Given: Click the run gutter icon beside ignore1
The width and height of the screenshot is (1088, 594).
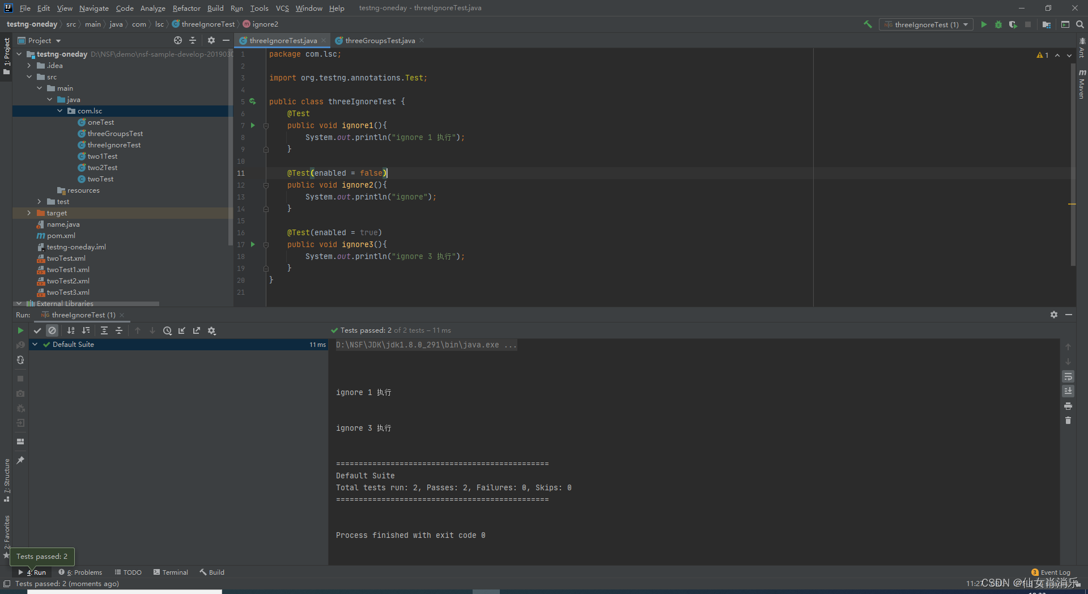Looking at the screenshot, I should 253,125.
